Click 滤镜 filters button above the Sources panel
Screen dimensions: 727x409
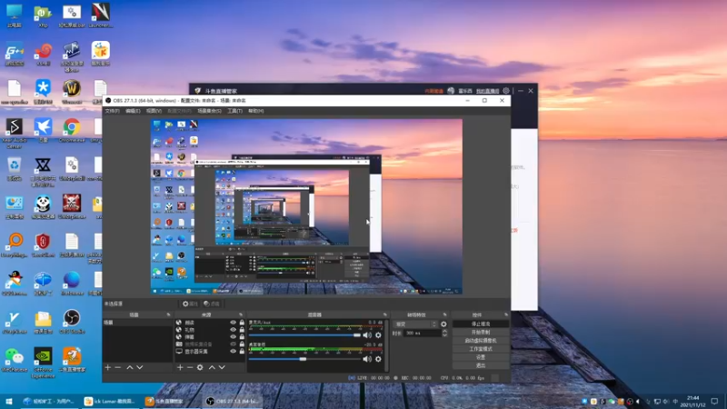click(x=212, y=304)
